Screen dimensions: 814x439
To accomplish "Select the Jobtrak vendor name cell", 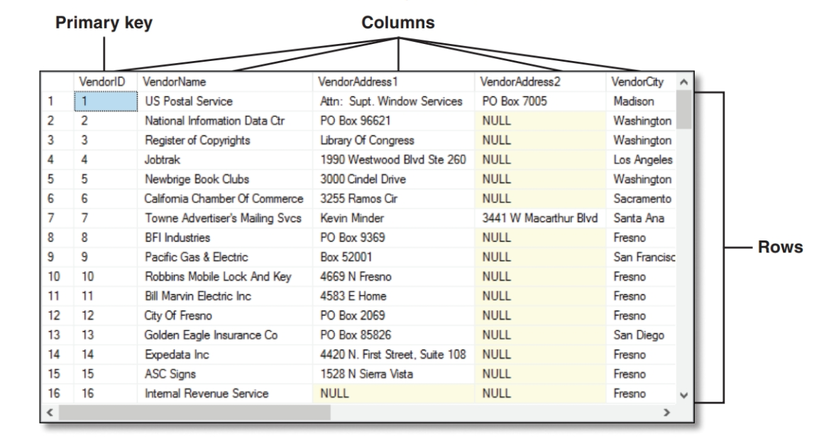I will (x=161, y=159).
